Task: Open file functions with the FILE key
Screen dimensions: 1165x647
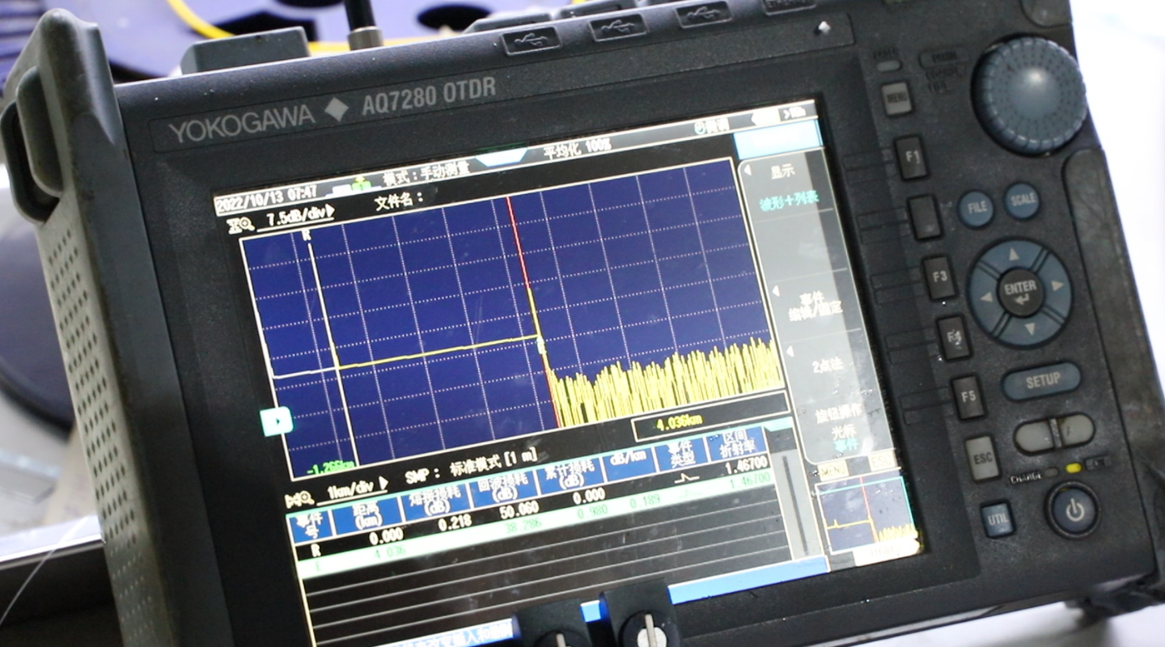Action: coord(976,209)
